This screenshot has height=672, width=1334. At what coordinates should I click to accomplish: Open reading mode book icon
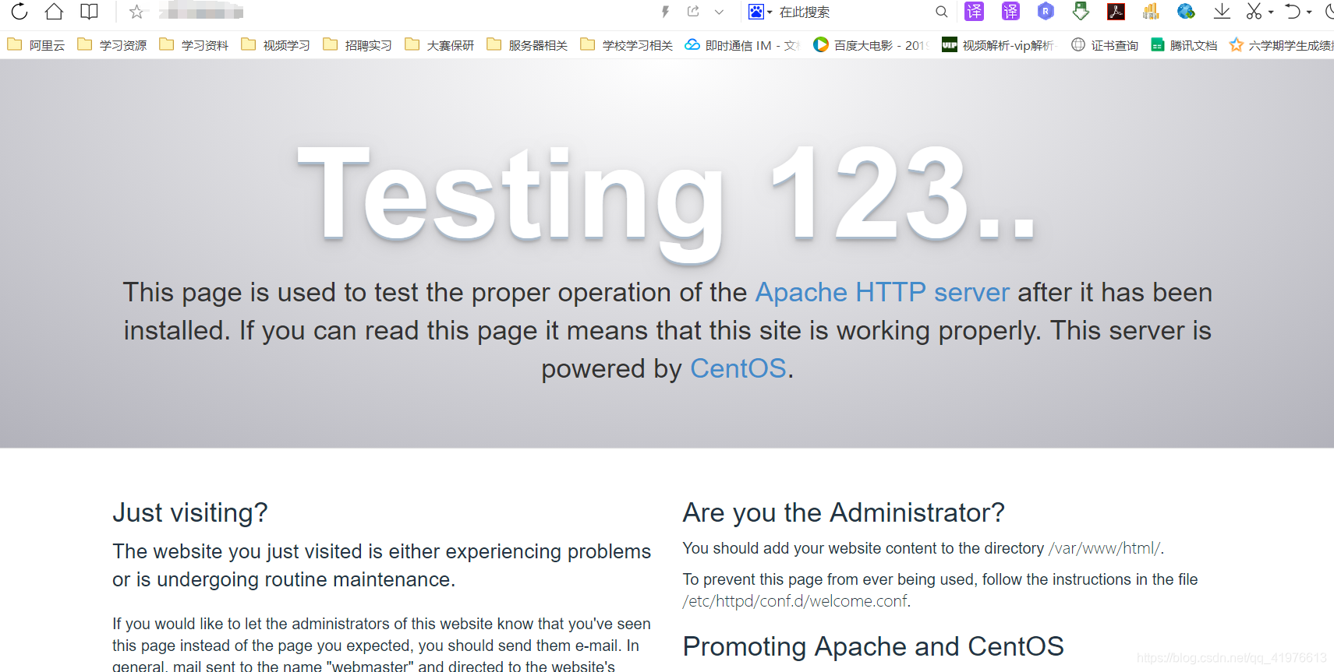90,12
